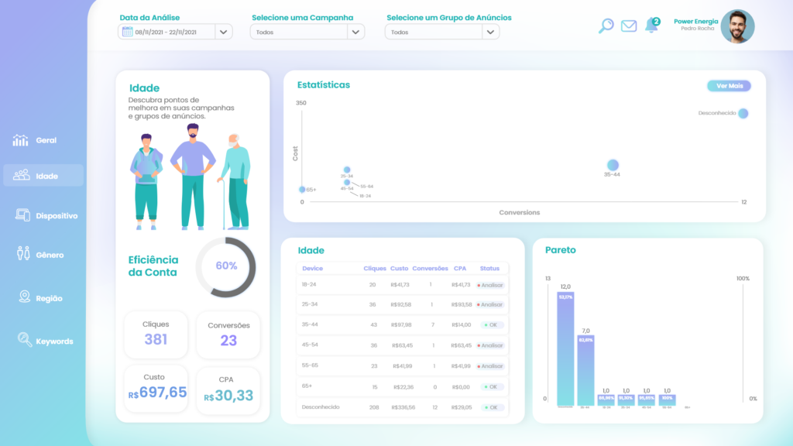793x446 pixels.
Task: Click the R$14,00 CPA cell
Action: [462, 325]
